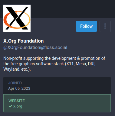Click the Apr 05, 2023 join date
The height and width of the screenshot is (116, 115).
[19, 89]
